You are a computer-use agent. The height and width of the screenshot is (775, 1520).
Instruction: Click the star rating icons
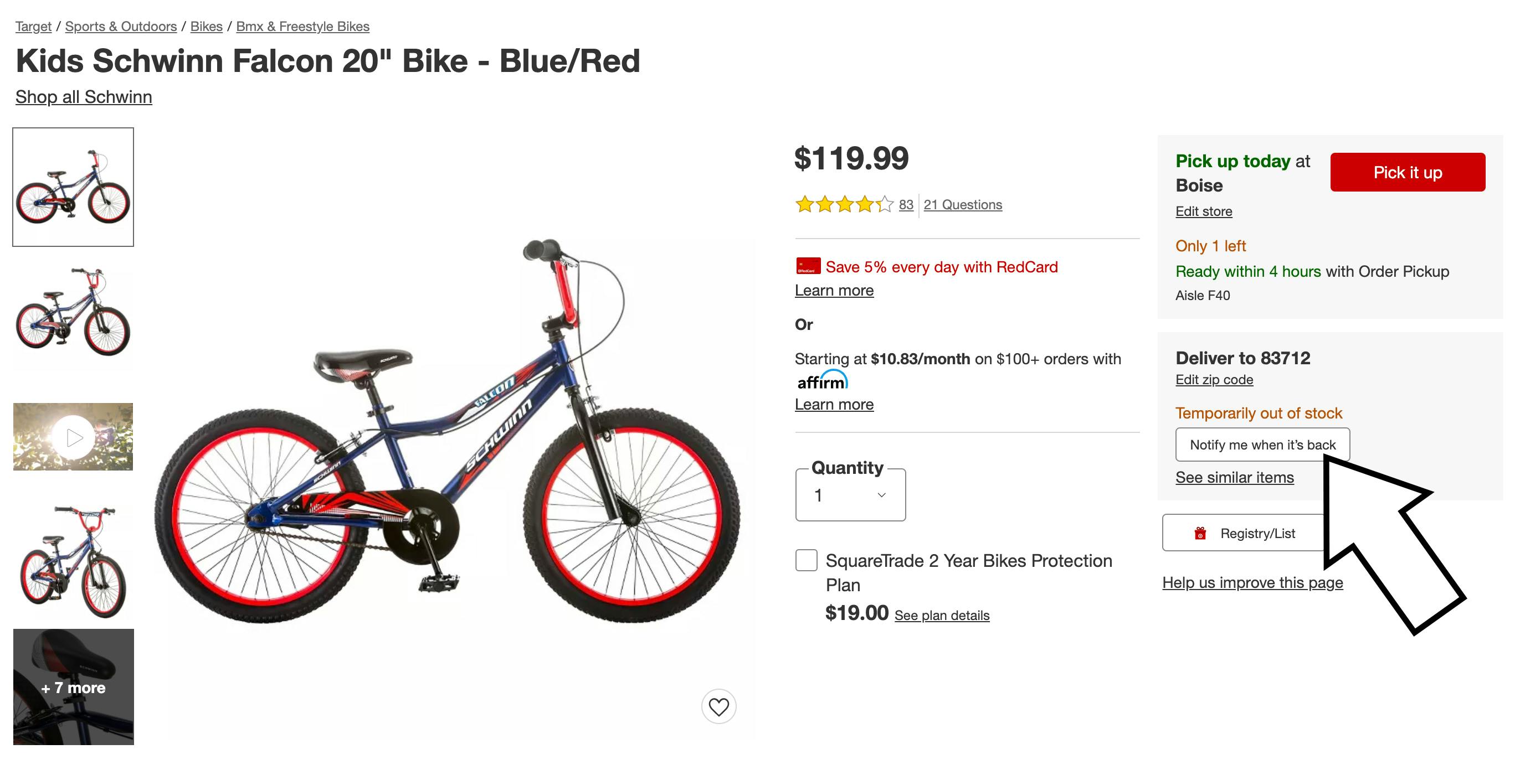pos(844,205)
